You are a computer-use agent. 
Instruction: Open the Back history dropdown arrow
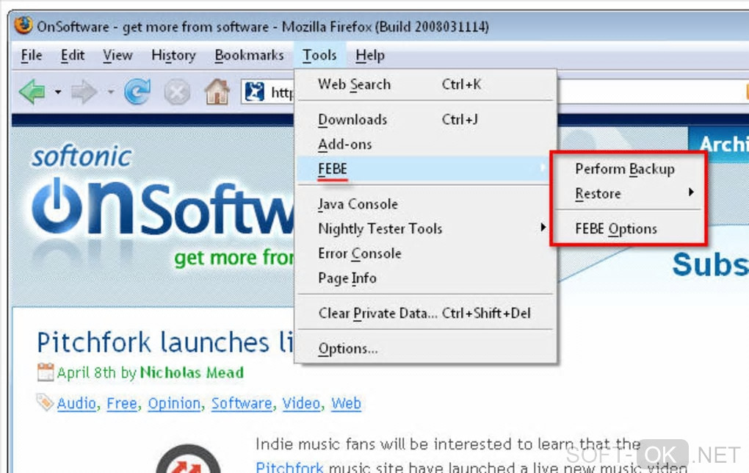point(58,92)
